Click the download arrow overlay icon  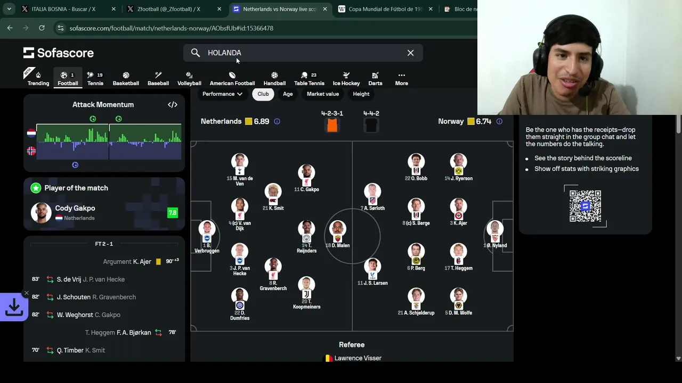[13, 307]
